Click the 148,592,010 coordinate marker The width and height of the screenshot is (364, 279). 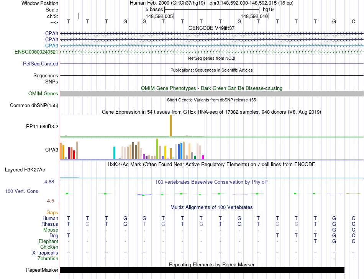point(254,16)
